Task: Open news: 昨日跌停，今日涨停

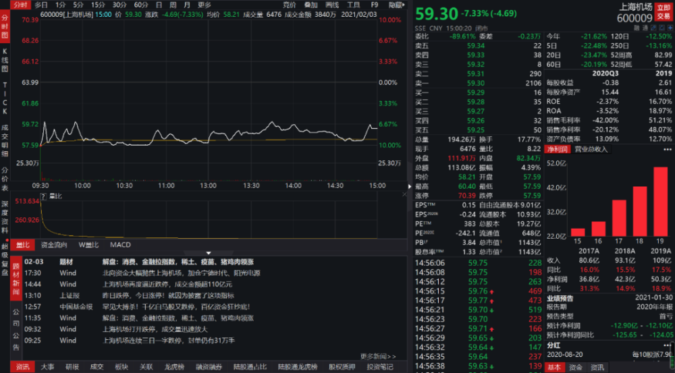Action: (x=168, y=295)
